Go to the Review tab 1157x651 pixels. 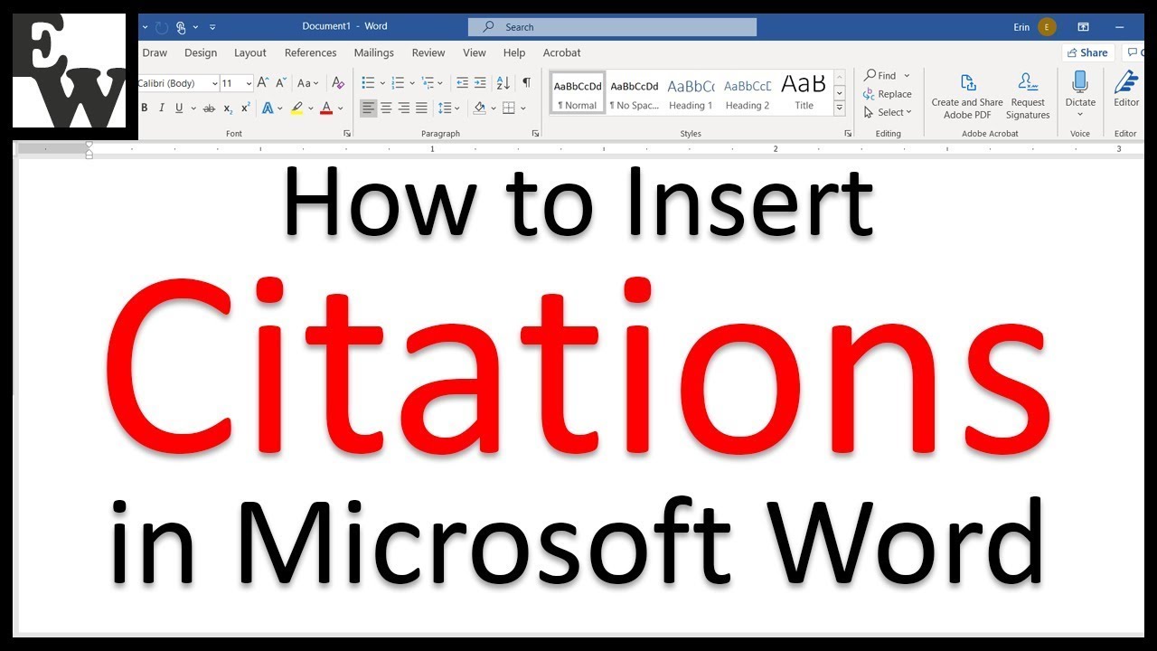click(428, 53)
